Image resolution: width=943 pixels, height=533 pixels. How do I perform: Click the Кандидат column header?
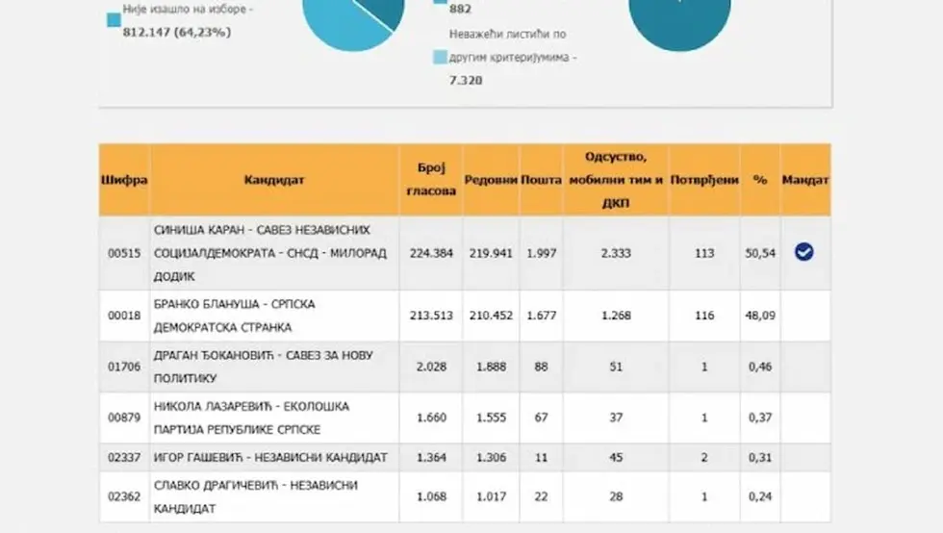tap(274, 180)
